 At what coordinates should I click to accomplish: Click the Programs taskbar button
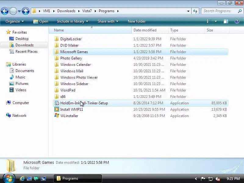pyautogui.click(x=78, y=178)
